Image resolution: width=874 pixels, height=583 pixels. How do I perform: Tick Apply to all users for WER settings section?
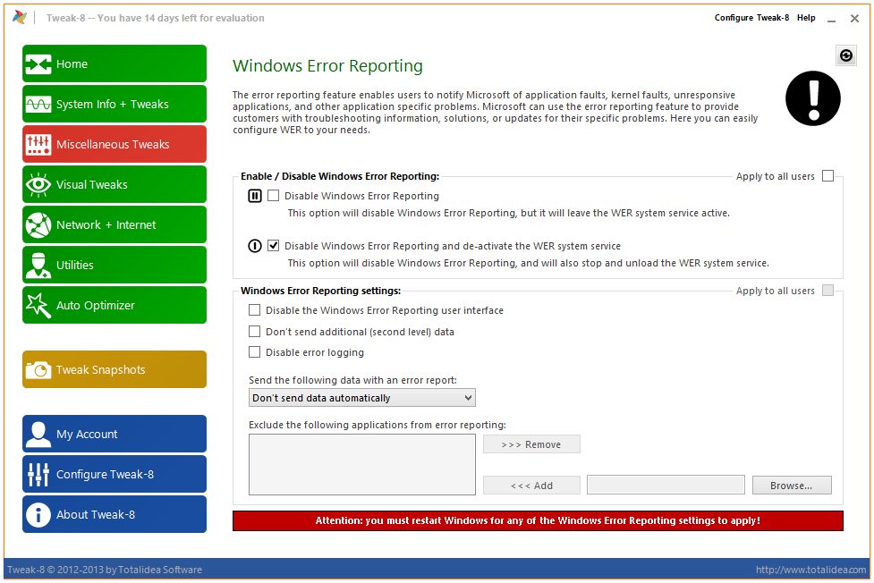(828, 291)
